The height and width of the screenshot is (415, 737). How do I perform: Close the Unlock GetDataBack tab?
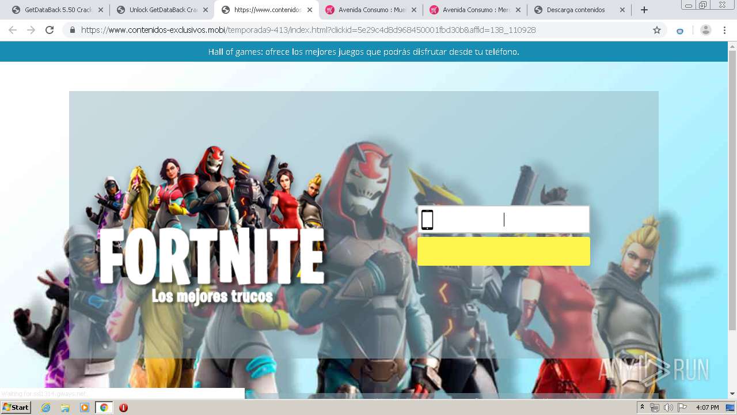coord(205,10)
